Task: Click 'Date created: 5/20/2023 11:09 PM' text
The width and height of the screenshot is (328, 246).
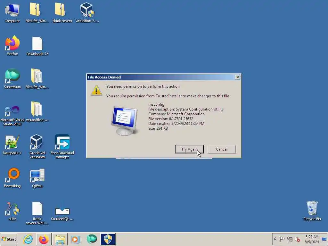Action: [176, 124]
